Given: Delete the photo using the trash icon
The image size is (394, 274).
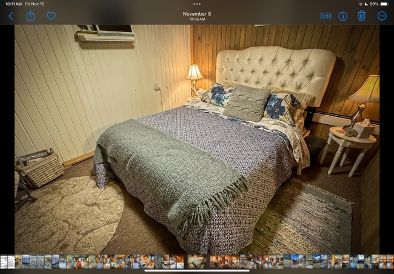Looking at the screenshot, I should pos(362,16).
